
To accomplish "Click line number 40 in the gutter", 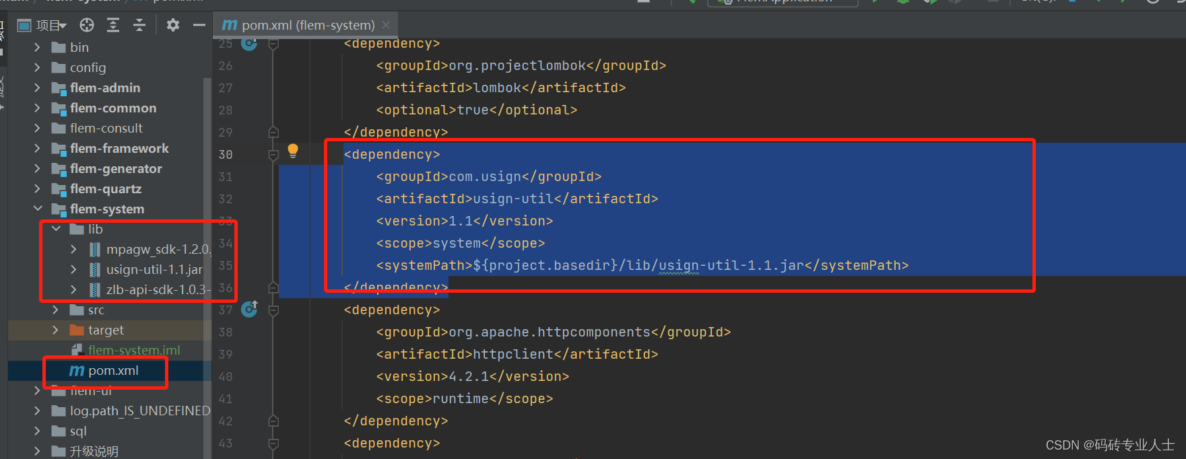I will tap(226, 377).
